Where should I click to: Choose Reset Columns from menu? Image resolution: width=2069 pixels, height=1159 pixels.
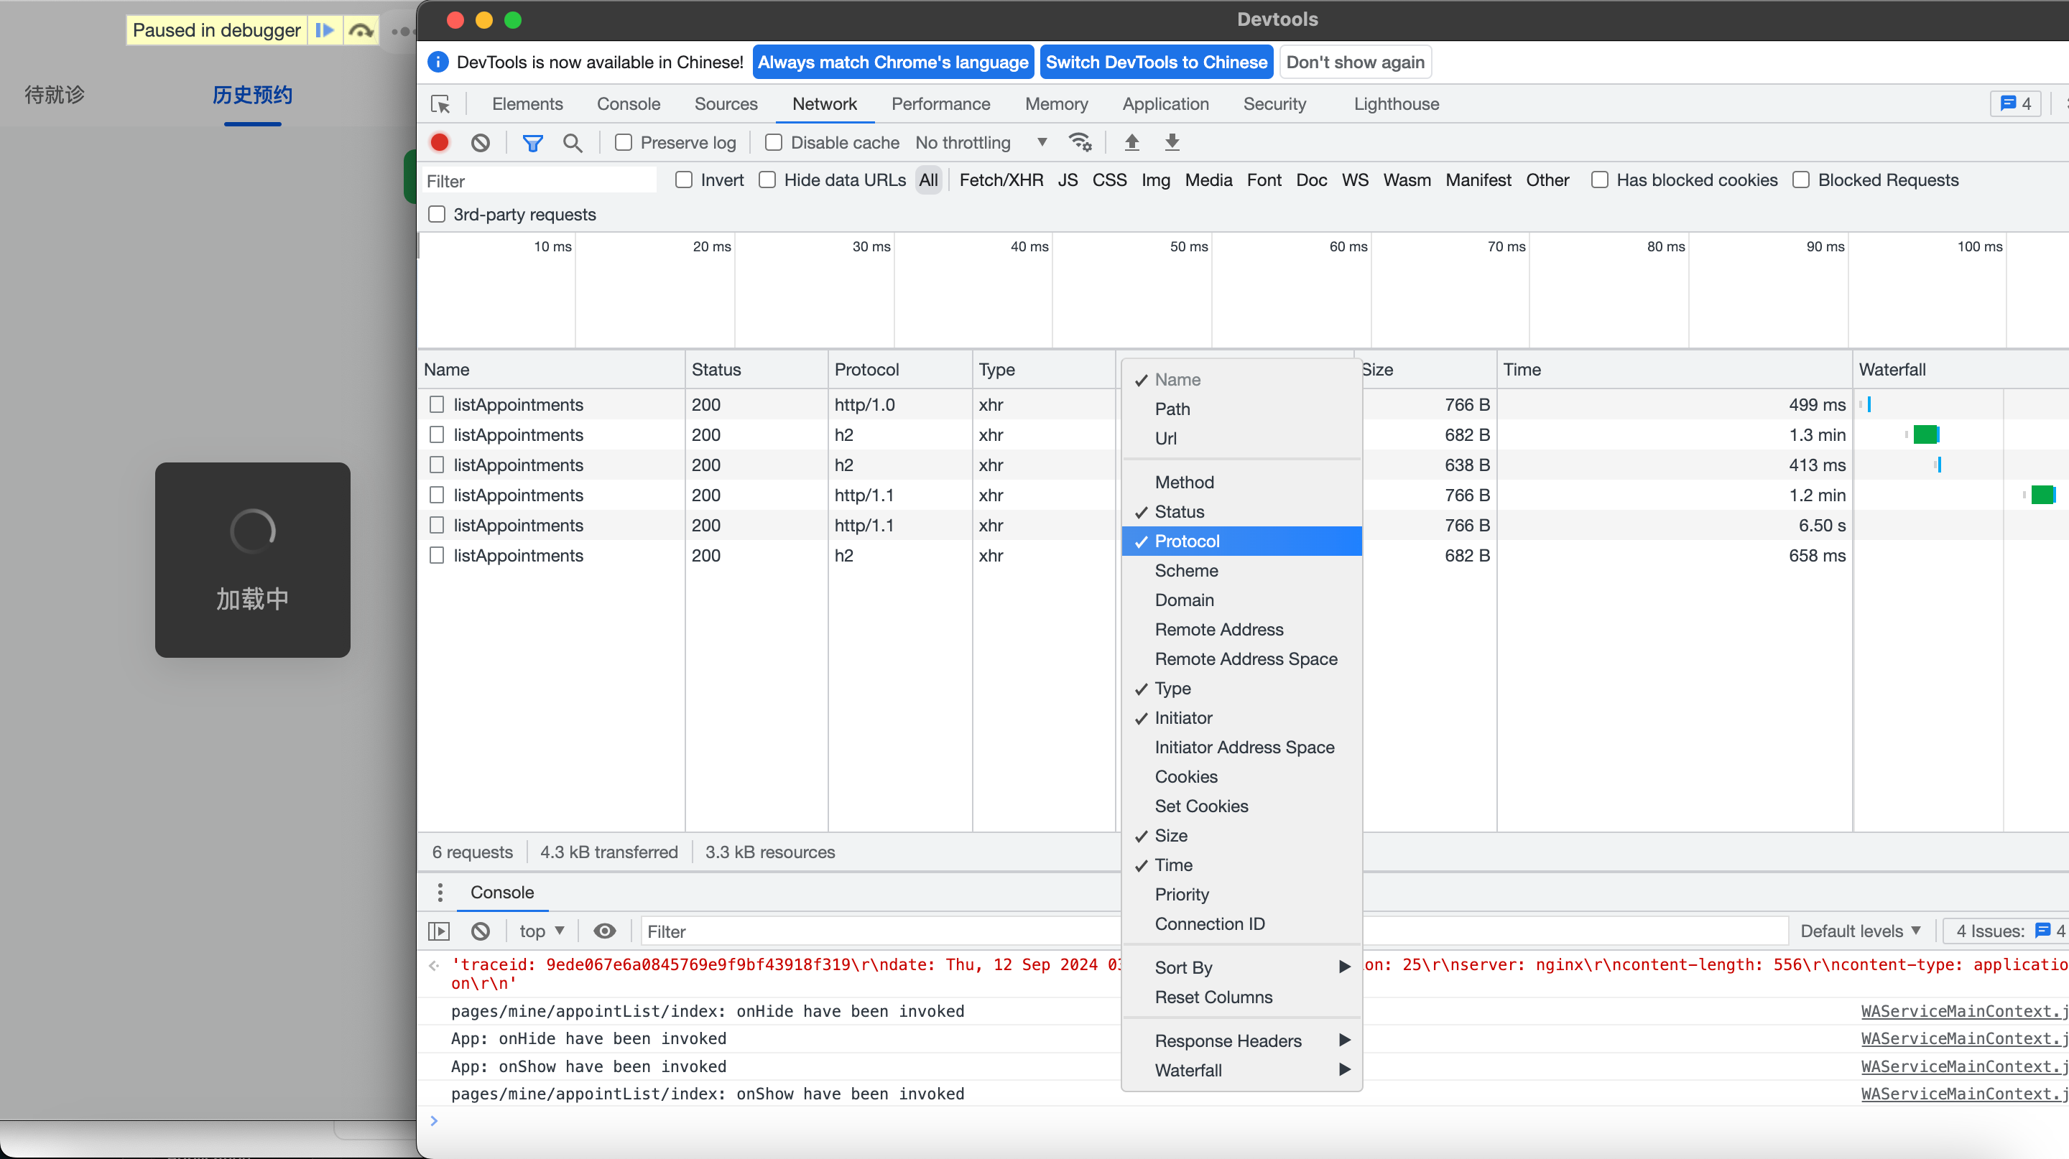click(1241, 997)
